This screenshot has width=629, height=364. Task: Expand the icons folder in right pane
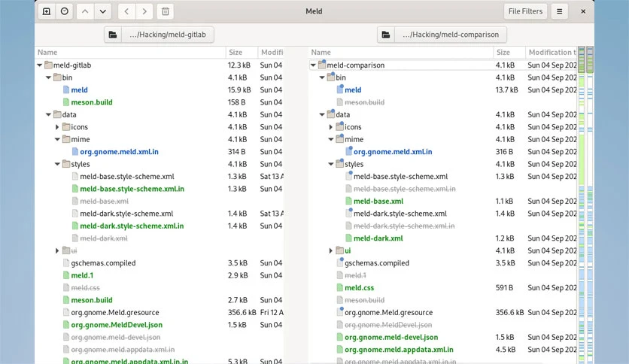click(x=330, y=127)
